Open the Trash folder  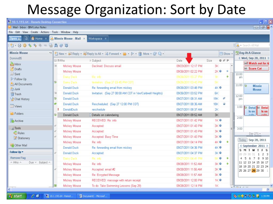(16, 94)
